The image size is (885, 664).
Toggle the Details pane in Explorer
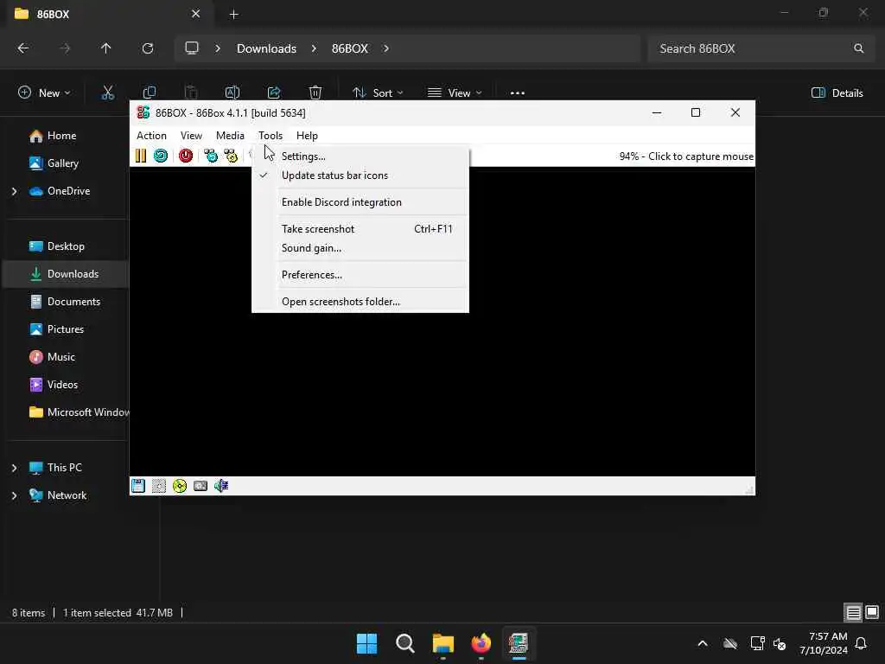(837, 93)
